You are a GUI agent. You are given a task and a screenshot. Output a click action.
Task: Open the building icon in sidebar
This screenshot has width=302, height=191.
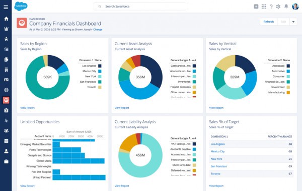[6, 70]
